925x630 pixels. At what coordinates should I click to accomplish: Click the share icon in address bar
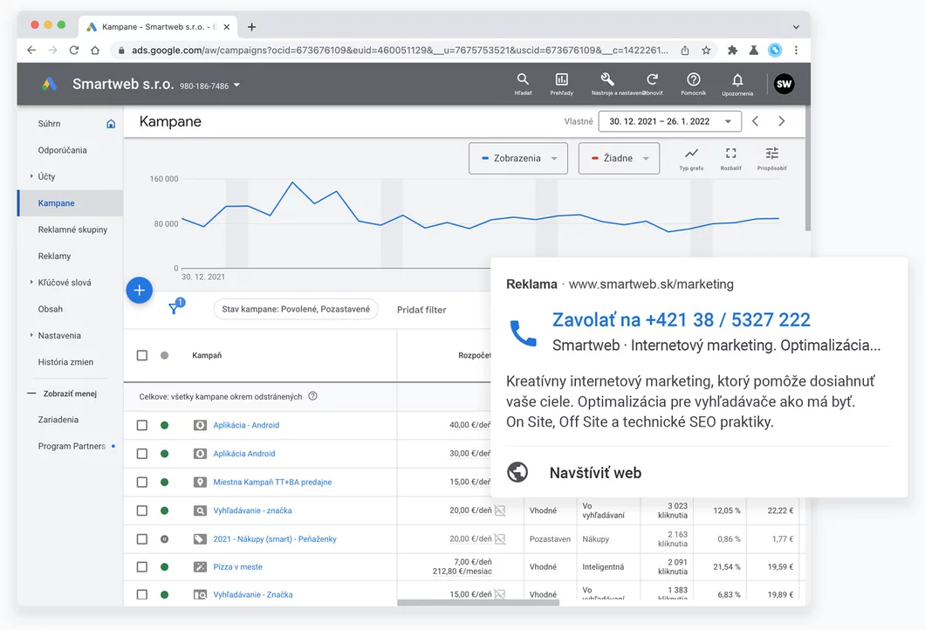[x=685, y=50]
